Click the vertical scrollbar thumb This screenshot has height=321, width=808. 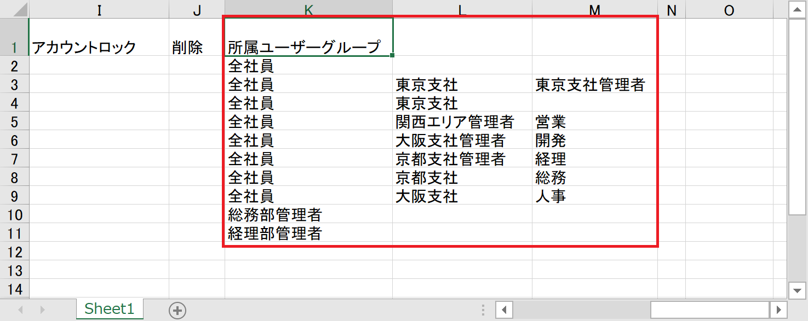click(x=796, y=118)
